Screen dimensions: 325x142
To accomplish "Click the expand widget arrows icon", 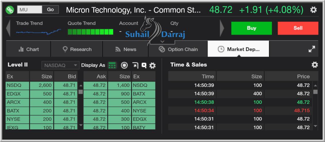I will 311,49.
